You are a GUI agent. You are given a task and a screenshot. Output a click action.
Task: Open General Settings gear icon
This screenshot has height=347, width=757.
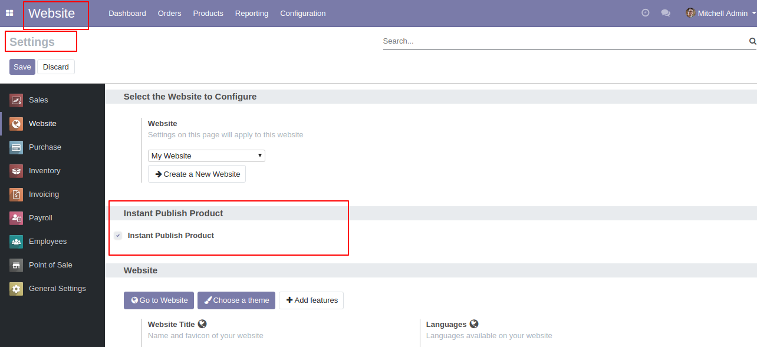pos(17,289)
